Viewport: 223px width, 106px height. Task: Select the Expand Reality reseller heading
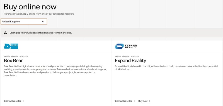point(130,61)
